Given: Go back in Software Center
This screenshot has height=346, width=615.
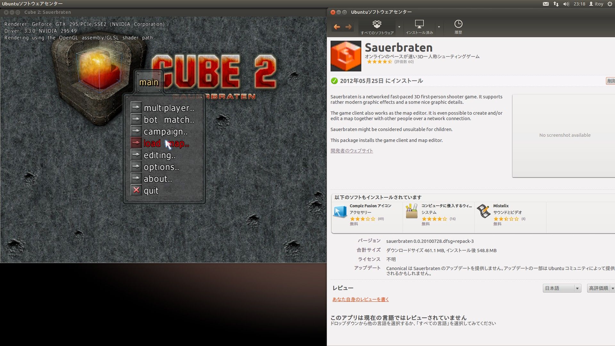Looking at the screenshot, I should [x=337, y=27].
